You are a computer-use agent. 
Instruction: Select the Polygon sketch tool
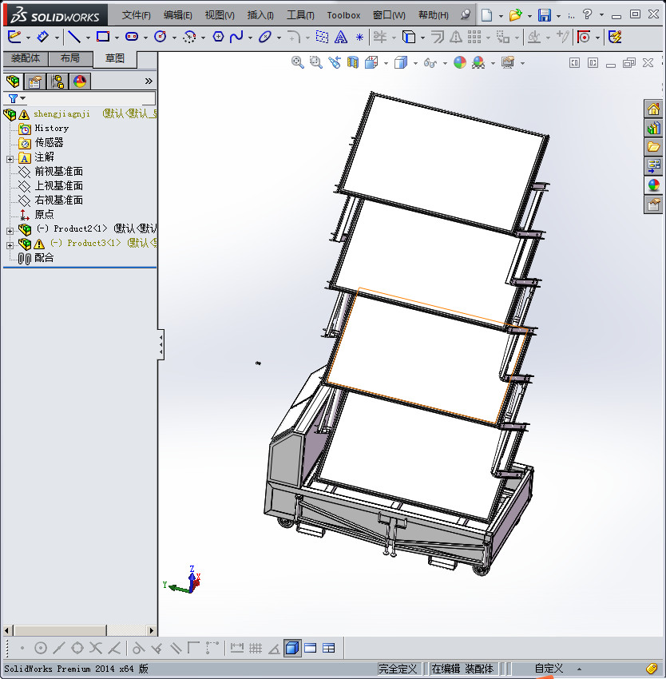(x=218, y=38)
